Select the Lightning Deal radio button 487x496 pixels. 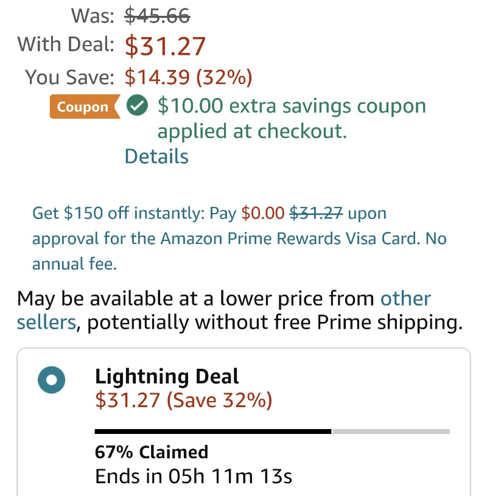(x=51, y=380)
